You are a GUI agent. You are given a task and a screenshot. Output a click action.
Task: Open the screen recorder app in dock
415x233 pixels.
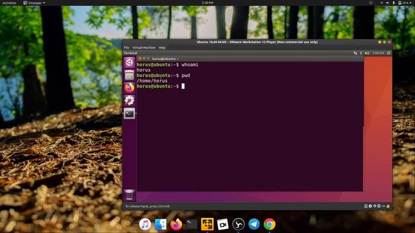(x=222, y=225)
